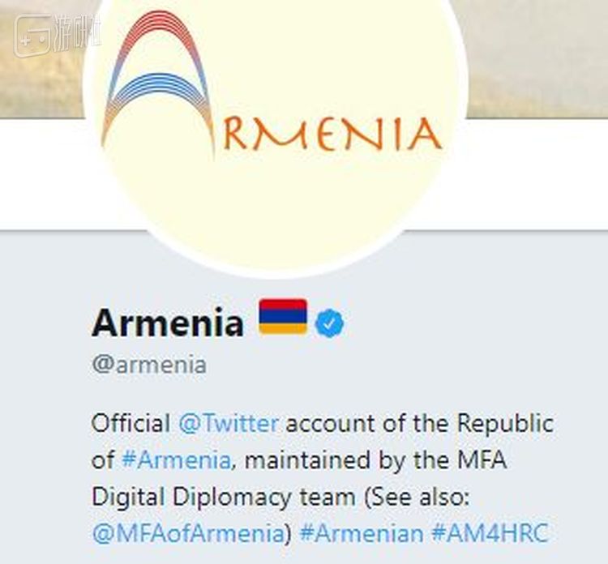Open the #Armenia hashtag after "of"
608x564 pixels.
click(x=177, y=460)
